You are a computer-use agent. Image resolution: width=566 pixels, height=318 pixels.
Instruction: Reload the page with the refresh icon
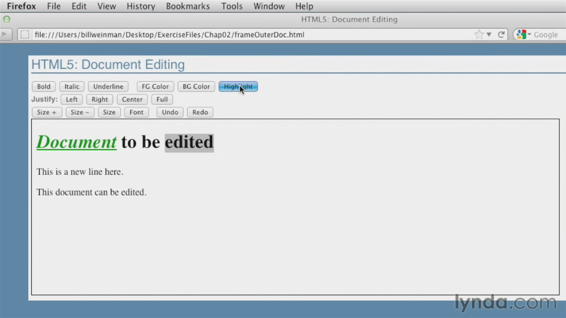(x=501, y=35)
